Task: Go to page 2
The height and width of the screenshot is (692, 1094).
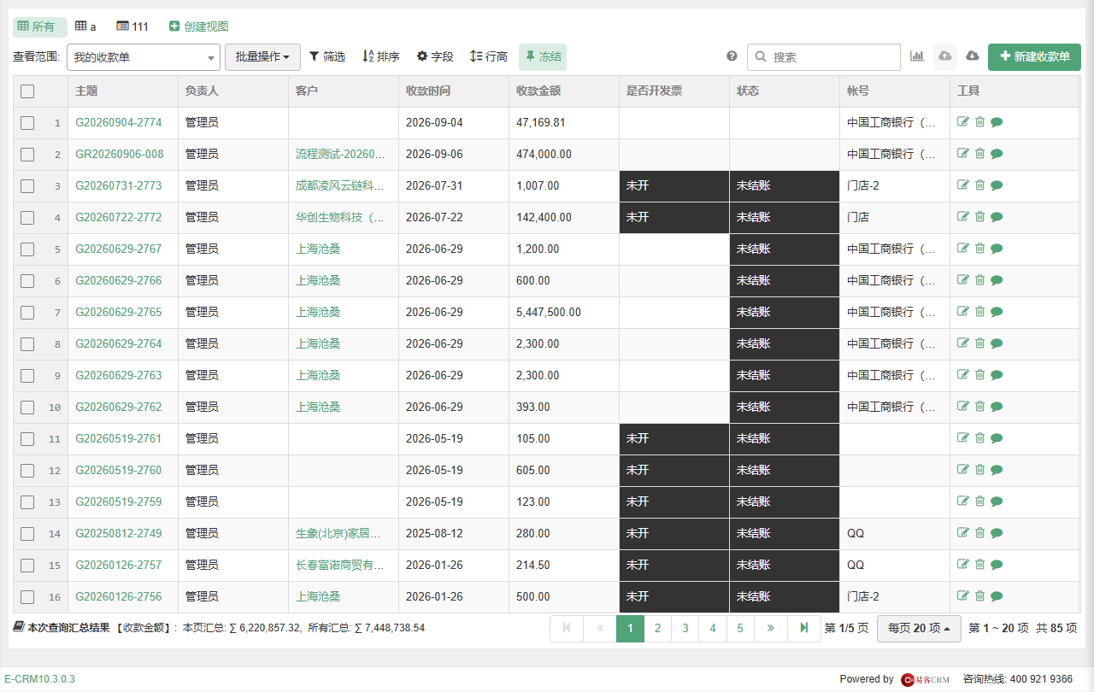Action: pyautogui.click(x=657, y=628)
